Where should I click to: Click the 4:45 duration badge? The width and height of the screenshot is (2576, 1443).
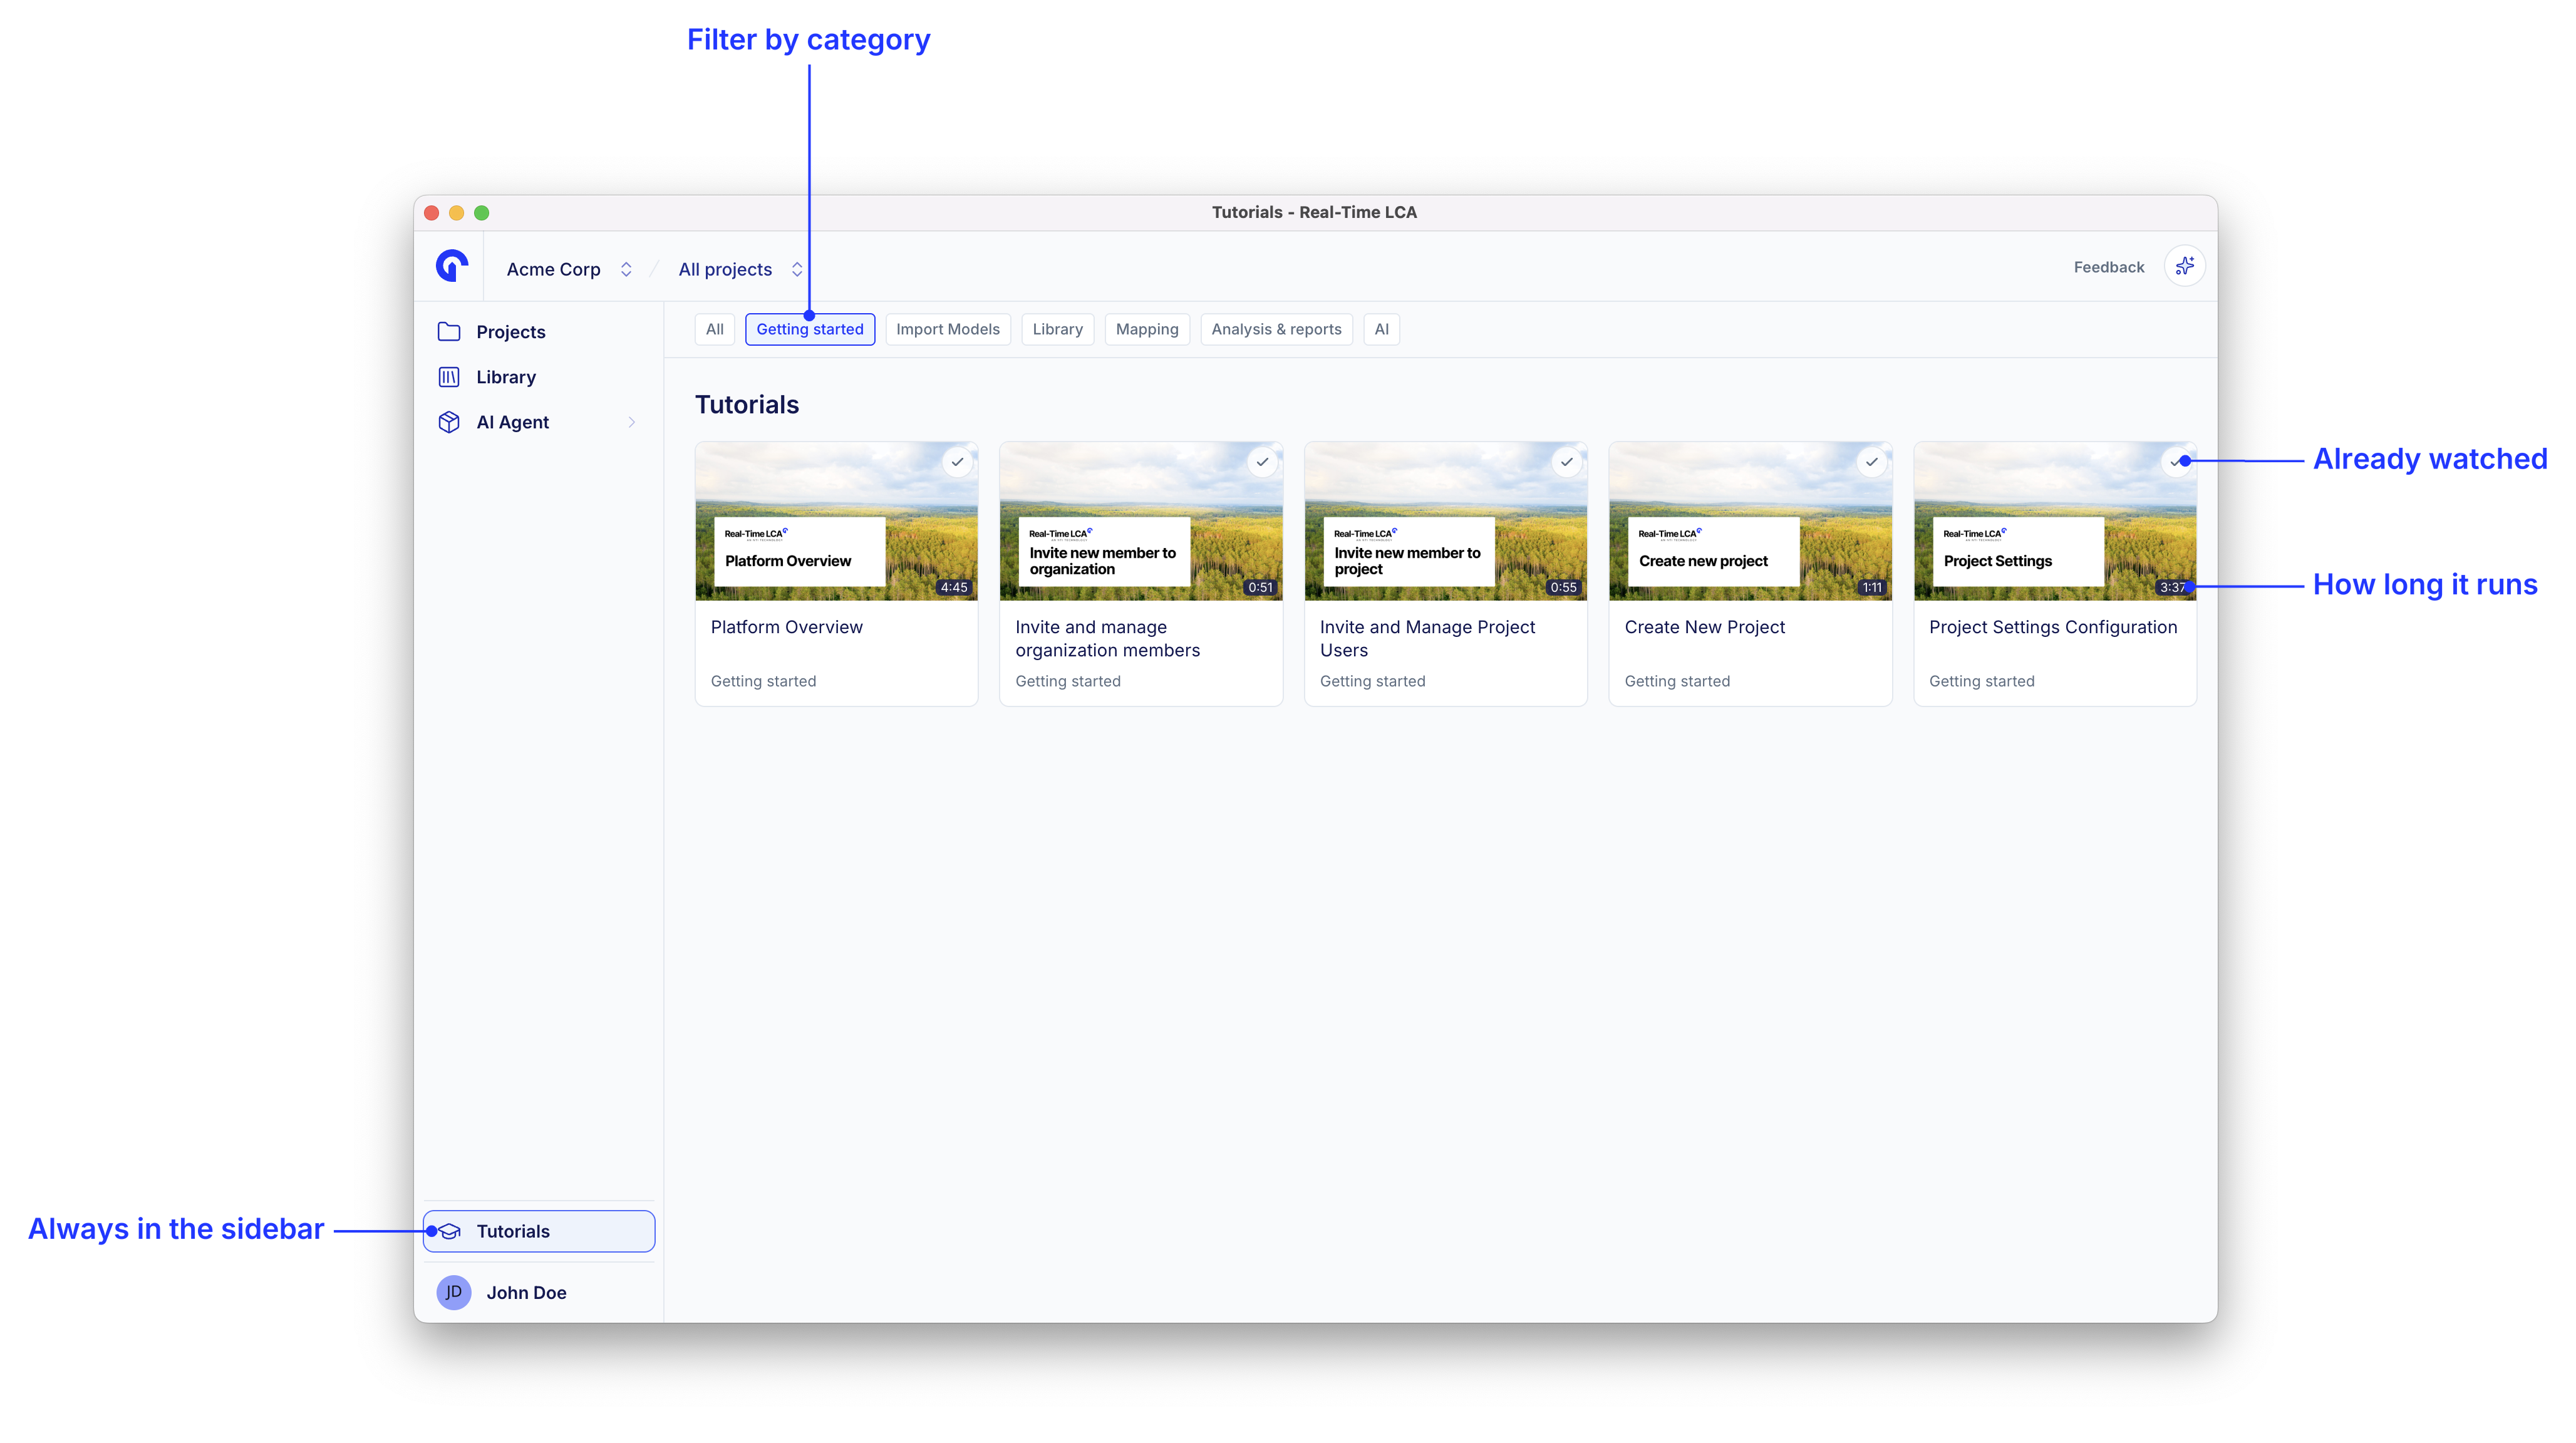[954, 587]
